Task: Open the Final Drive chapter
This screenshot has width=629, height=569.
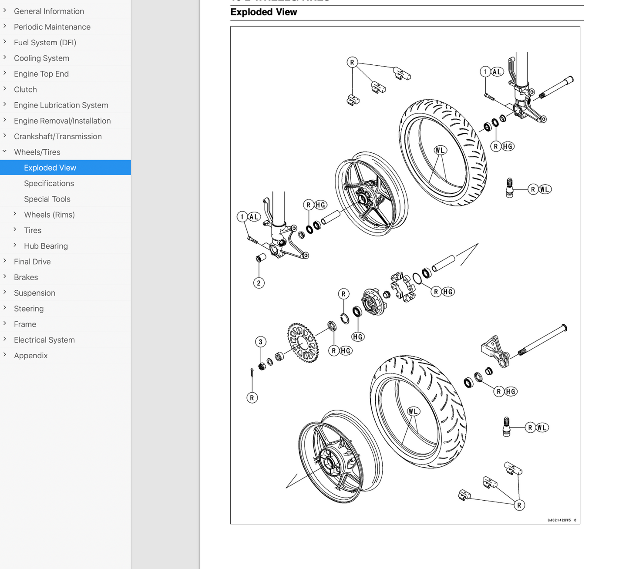Action: (32, 262)
